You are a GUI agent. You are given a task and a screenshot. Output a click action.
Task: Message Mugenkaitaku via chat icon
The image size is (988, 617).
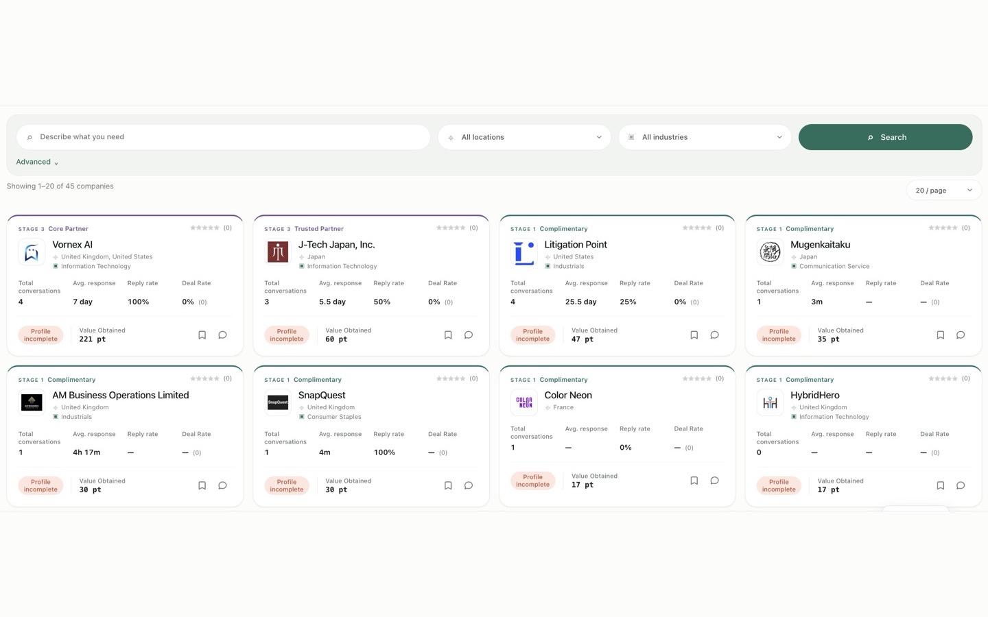pyautogui.click(x=961, y=335)
